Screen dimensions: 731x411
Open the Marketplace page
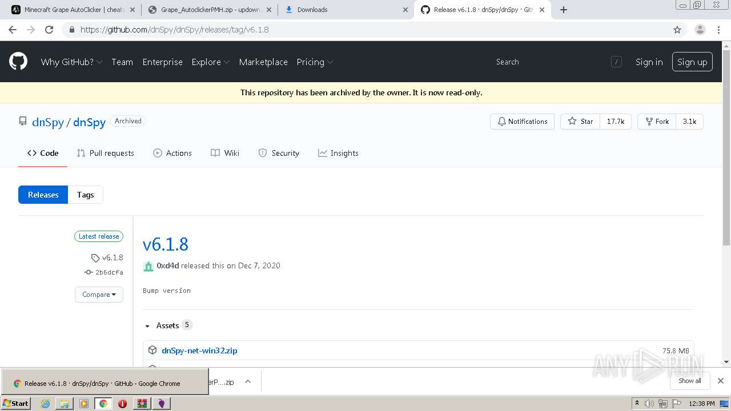coord(263,62)
